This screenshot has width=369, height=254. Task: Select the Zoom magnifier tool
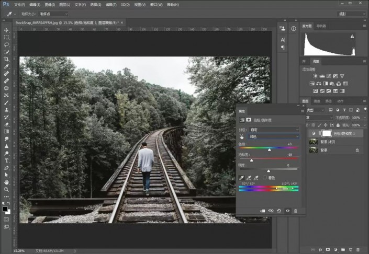[6, 189]
